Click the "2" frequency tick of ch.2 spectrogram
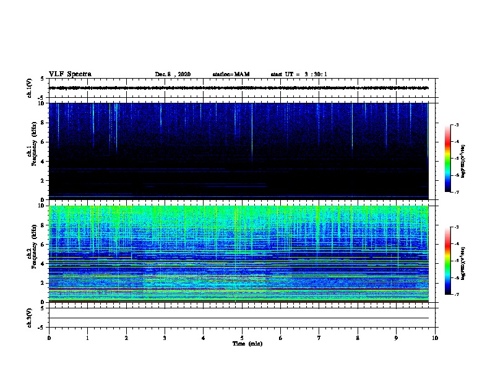 [43, 283]
